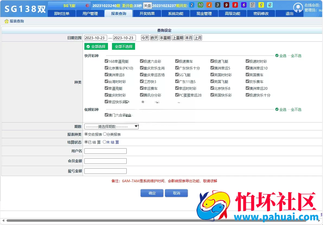Toggle the 江苏快3 checkbox

point(142,81)
